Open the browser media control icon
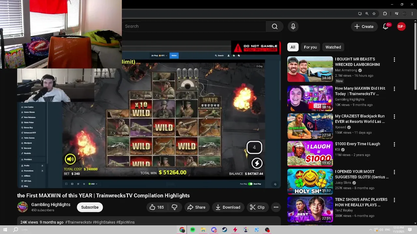This screenshot has height=234, width=417. pos(396,14)
